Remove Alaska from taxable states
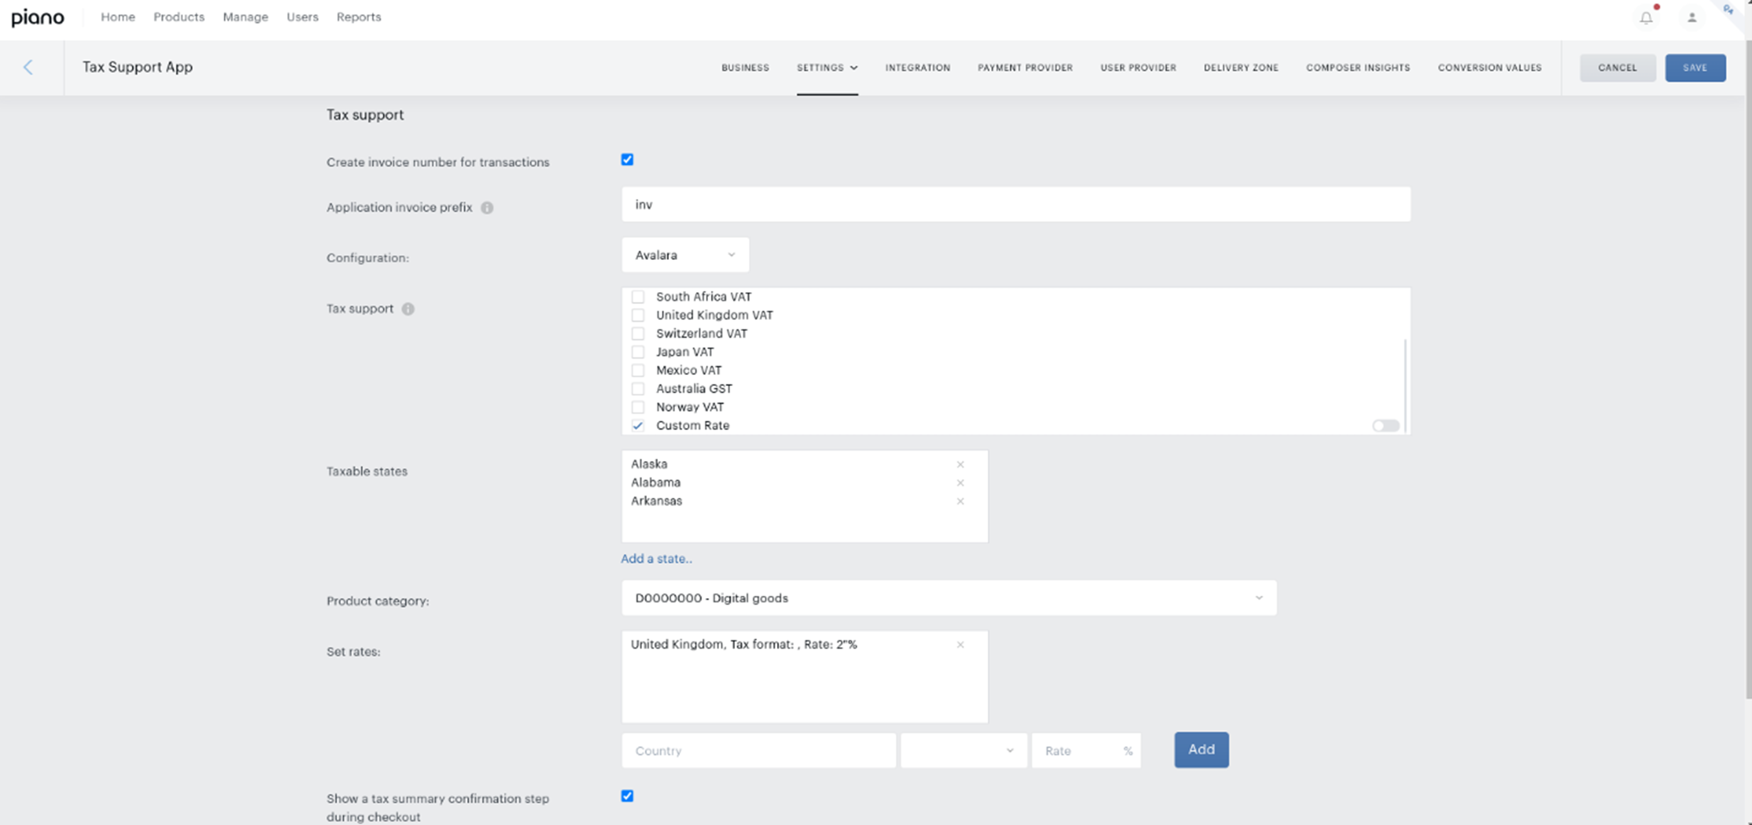1752x825 pixels. point(960,465)
